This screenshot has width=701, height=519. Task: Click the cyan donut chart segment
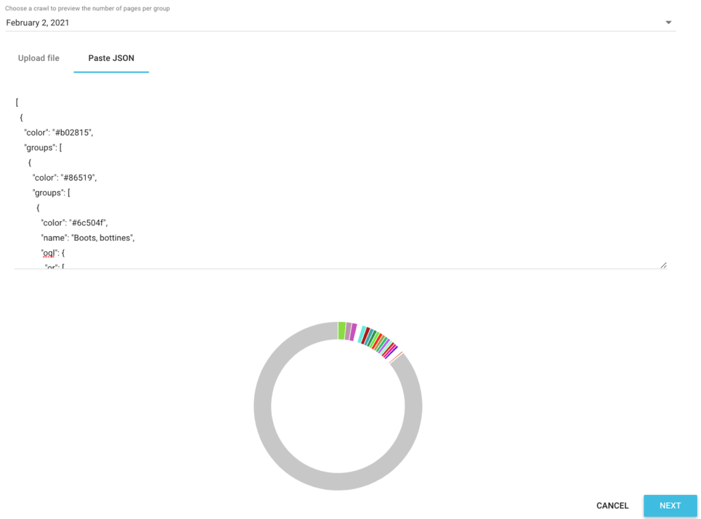pyautogui.click(x=361, y=334)
